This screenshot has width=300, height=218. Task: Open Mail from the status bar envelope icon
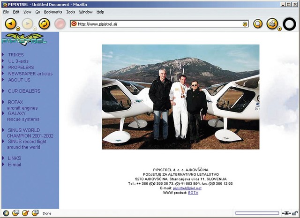[15, 213]
